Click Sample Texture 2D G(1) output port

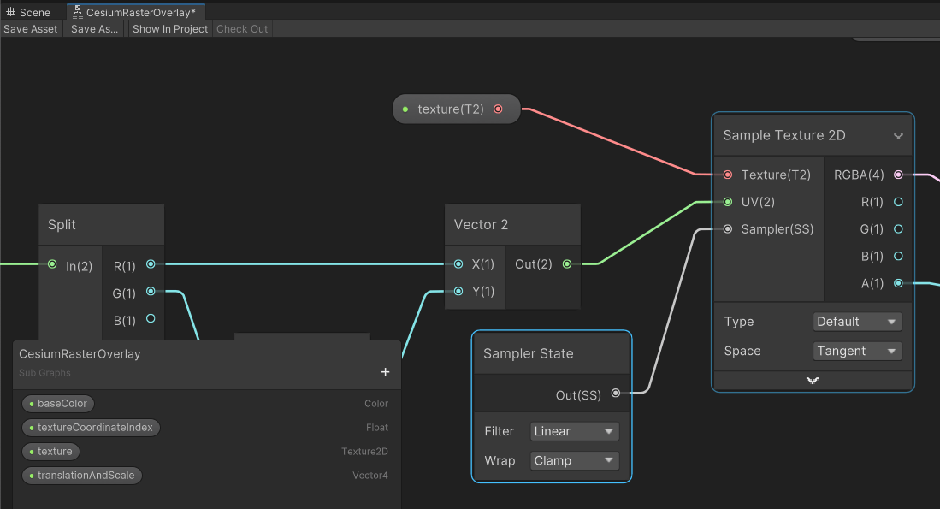tap(899, 229)
